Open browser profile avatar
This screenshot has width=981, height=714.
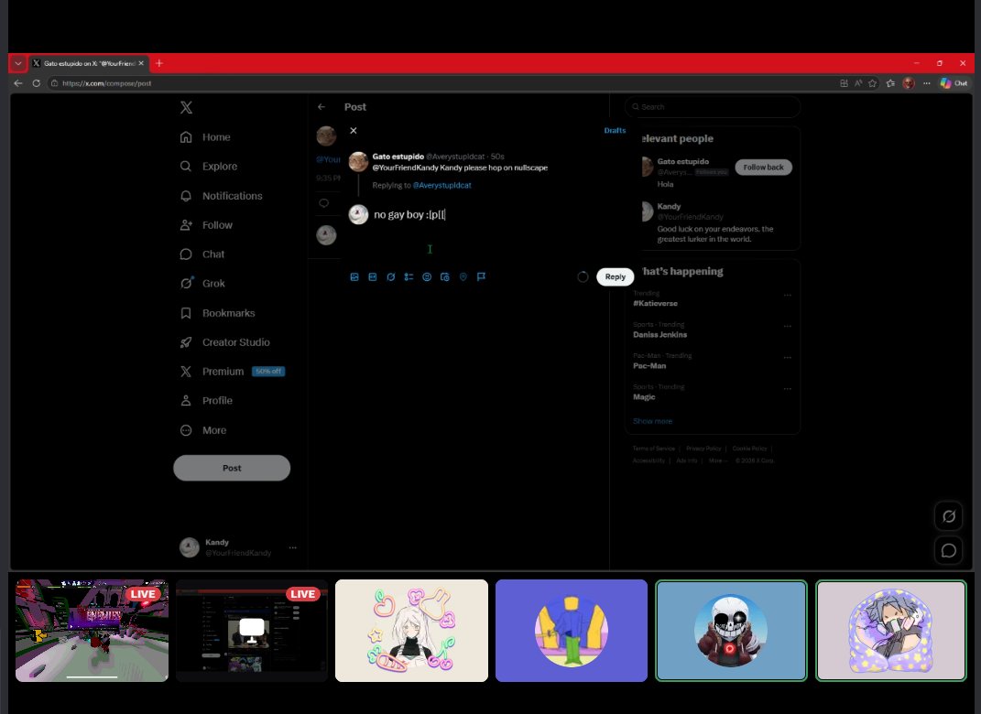tap(909, 83)
